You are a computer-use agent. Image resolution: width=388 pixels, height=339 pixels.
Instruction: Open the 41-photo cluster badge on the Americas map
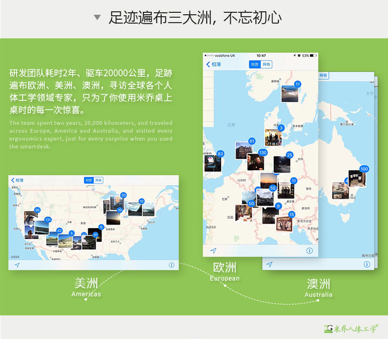coord(95,235)
